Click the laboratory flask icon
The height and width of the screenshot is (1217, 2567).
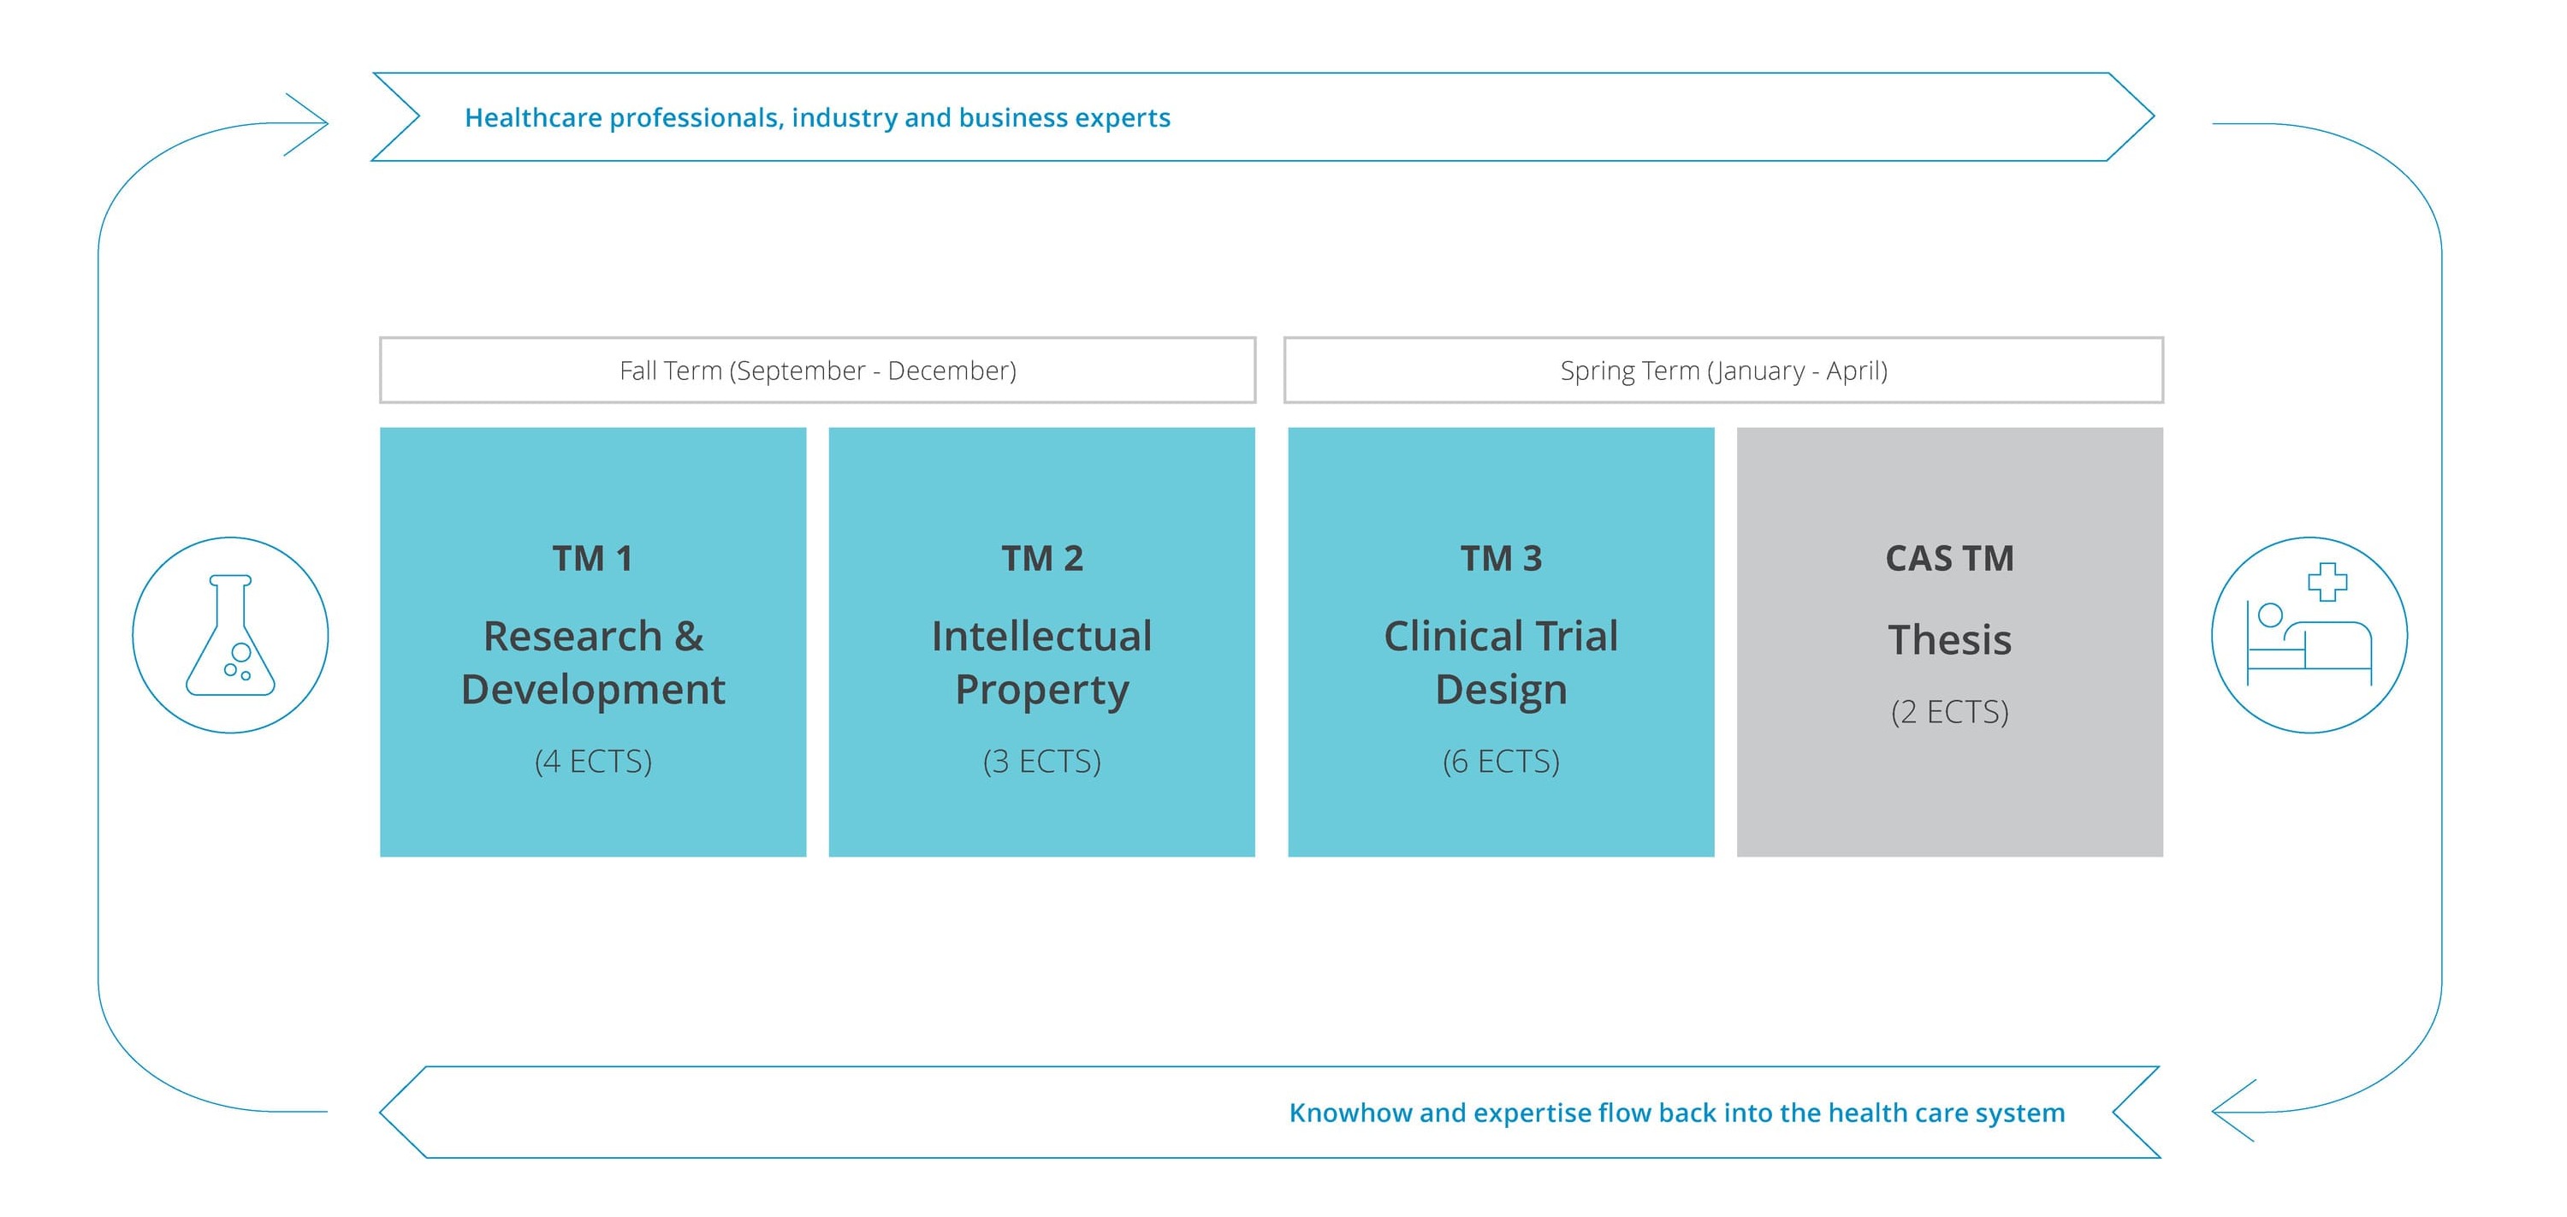[230, 635]
